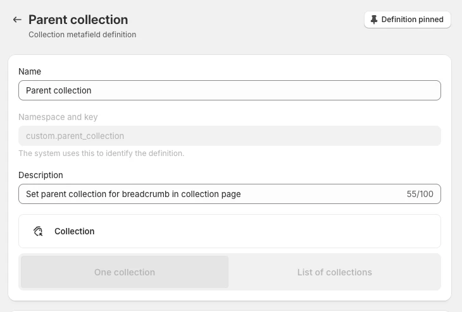Click the 55/100 character counter
Viewport: 462px width, 312px height.
tap(420, 194)
